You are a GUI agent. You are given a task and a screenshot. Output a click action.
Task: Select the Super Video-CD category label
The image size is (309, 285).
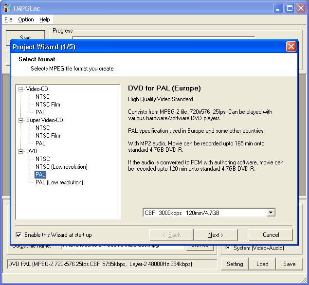pyautogui.click(x=45, y=120)
